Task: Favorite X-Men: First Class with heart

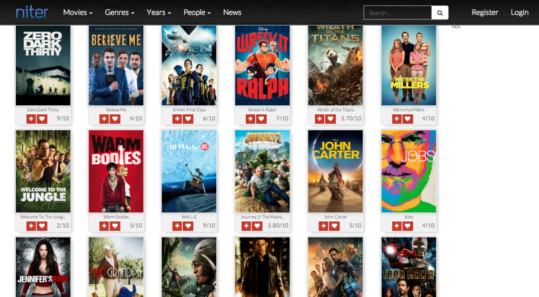Action: (188, 119)
